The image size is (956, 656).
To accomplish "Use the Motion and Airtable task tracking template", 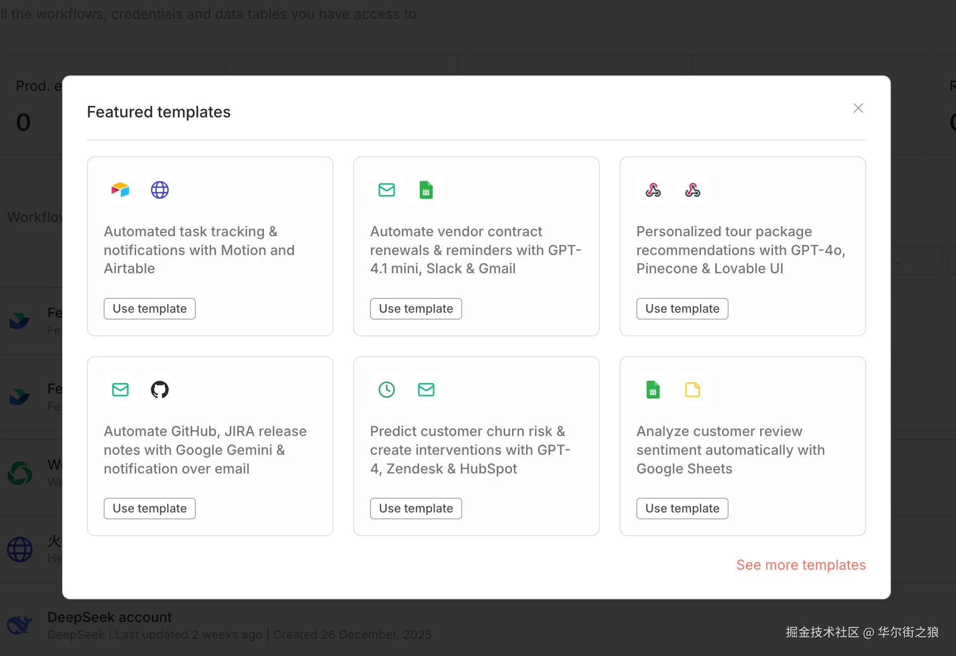I will 149,309.
